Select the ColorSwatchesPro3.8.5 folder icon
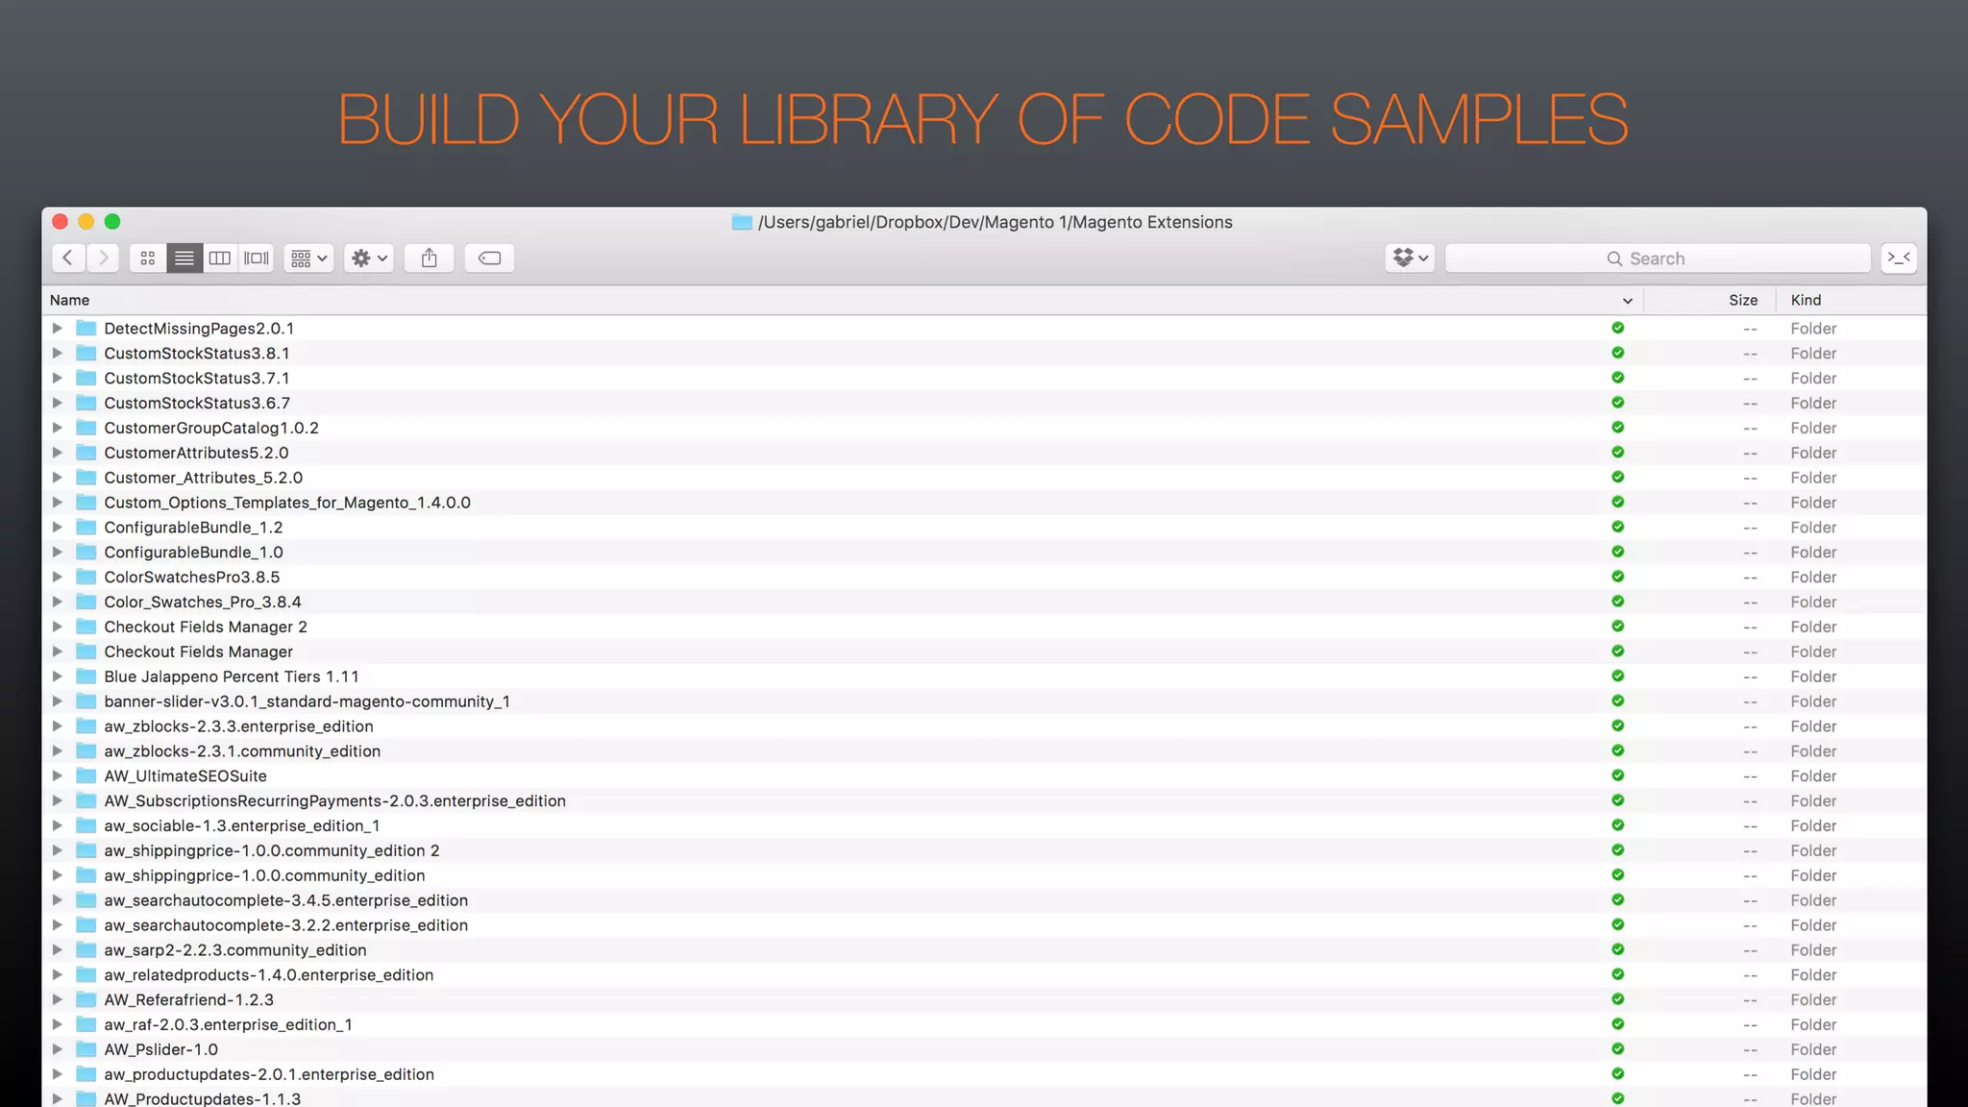The width and height of the screenshot is (1968, 1107). point(86,577)
